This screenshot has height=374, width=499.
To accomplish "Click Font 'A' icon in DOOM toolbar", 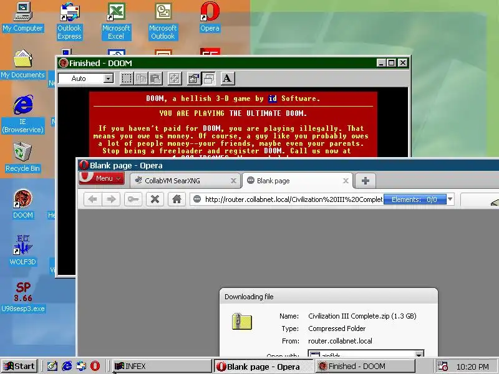I will (x=227, y=79).
